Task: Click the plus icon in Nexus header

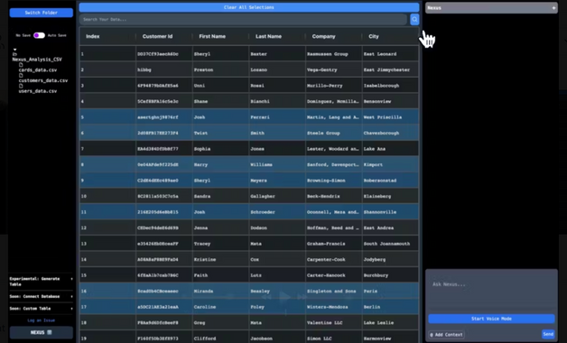Action: (553, 8)
